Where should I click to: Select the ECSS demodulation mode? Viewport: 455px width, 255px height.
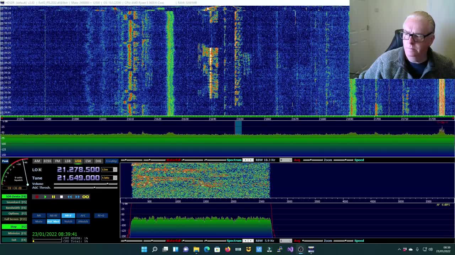(47, 161)
